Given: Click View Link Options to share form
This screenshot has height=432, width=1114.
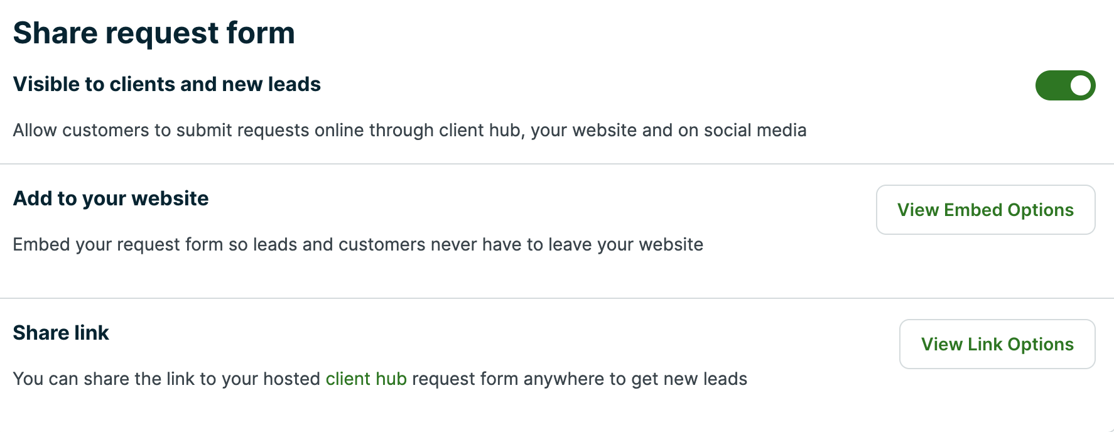Looking at the screenshot, I should click(997, 343).
